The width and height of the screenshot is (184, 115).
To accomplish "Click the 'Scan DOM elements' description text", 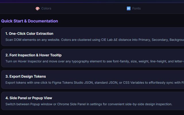I will pos(95,40).
